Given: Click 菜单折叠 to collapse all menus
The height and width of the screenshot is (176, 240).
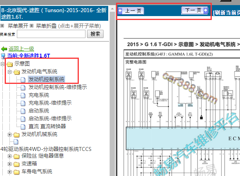Looking at the screenshot, I should pyautogui.click(x=46, y=26).
